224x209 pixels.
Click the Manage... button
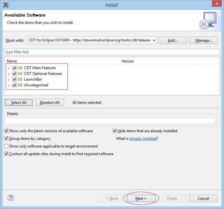coord(204,40)
